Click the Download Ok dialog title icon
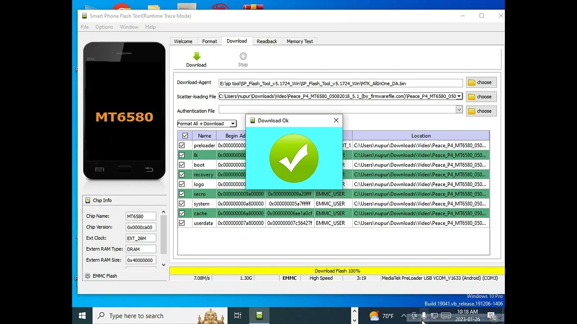The width and height of the screenshot is (577, 324). (x=252, y=121)
